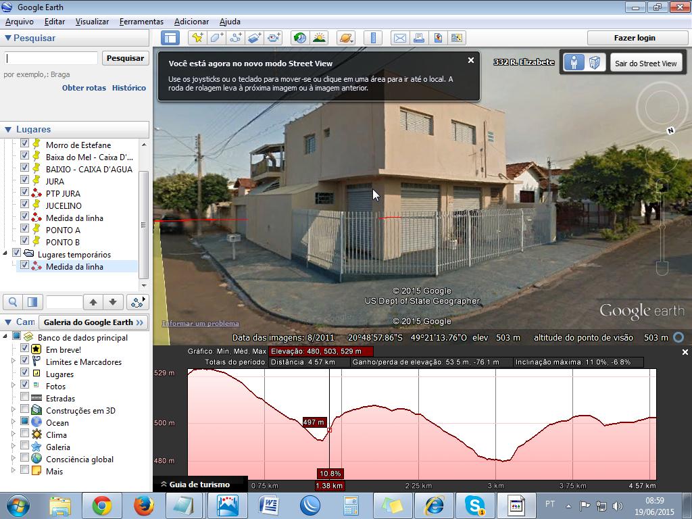Screen dimensions: 692x519
Task: Open the Ajuda menu
Action: [x=230, y=22]
